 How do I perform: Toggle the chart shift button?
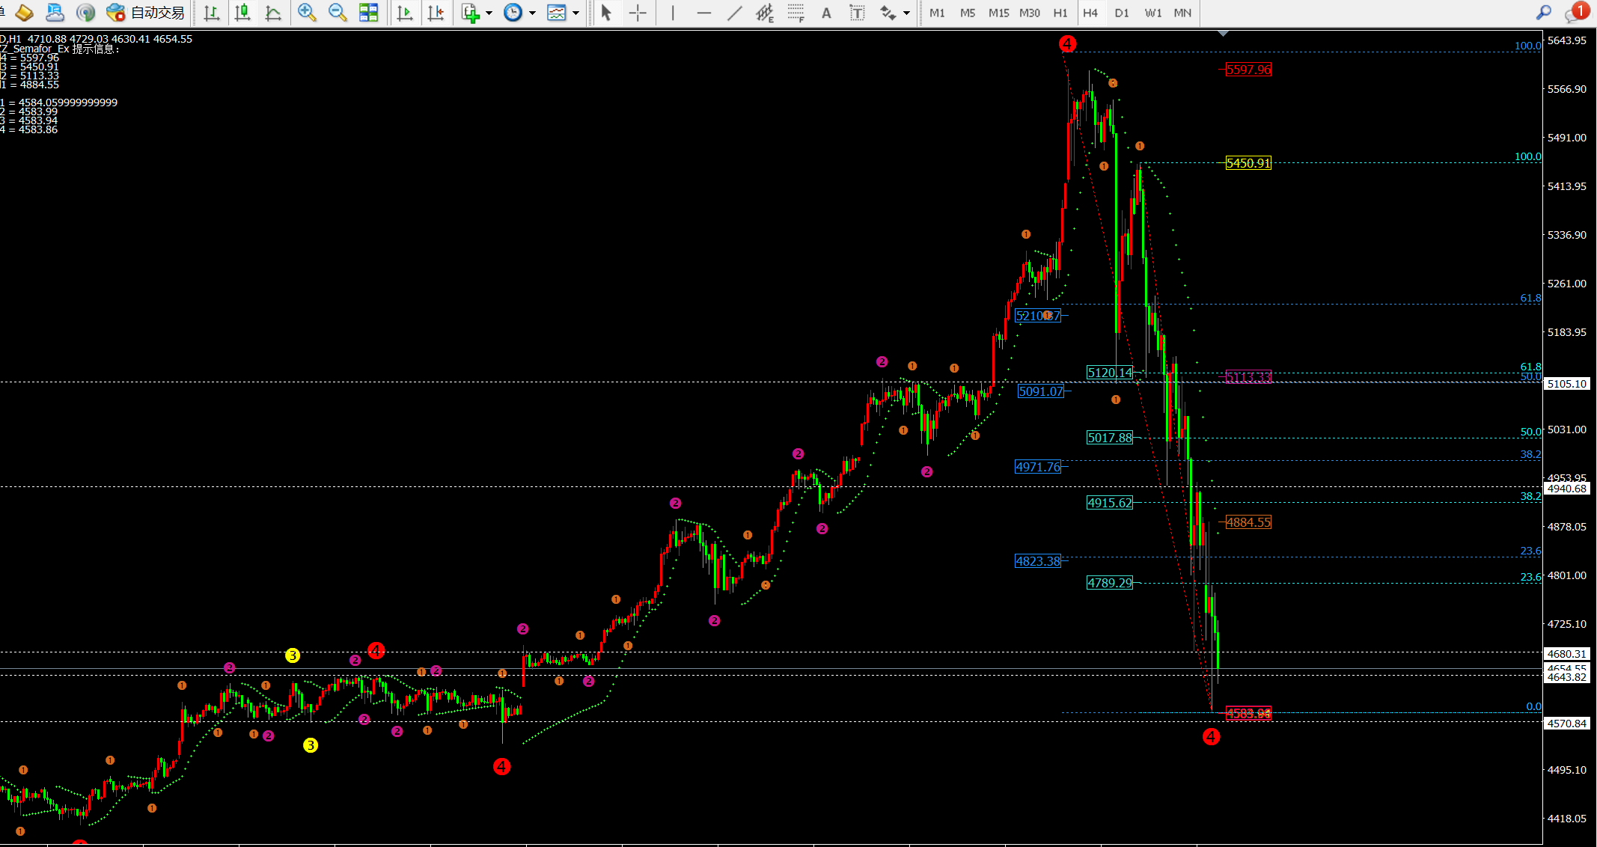pos(436,13)
